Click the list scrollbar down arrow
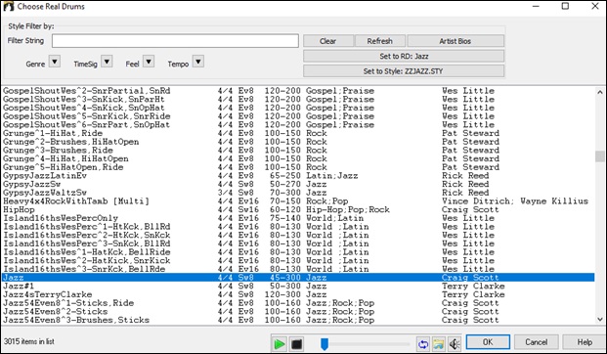This screenshot has width=607, height=354. pyautogui.click(x=600, y=320)
